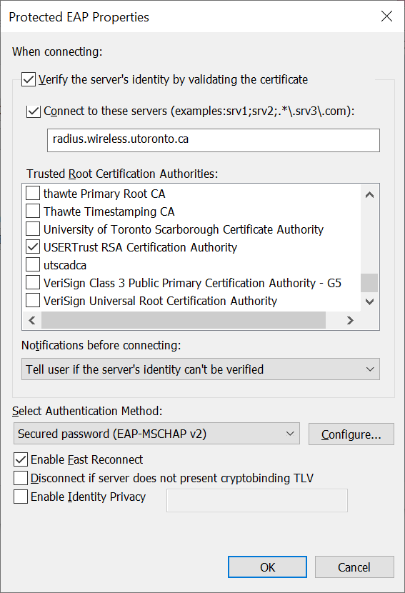
Task: Click the server name input field
Action: [x=214, y=140]
